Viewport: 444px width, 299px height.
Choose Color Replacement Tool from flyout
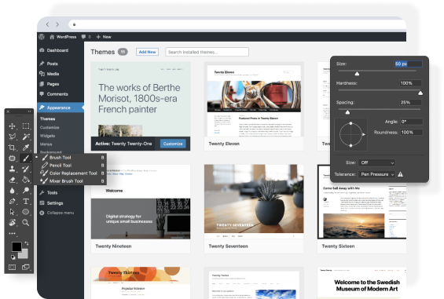(73, 173)
